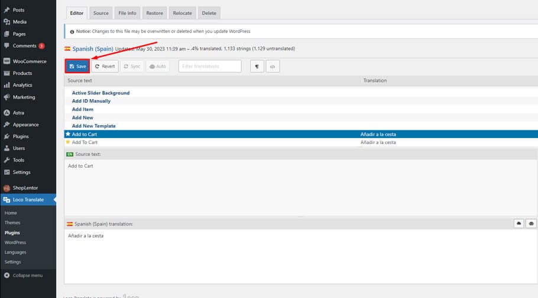Image resolution: width=538 pixels, height=298 pixels.
Task: Open Plugins using the plug icon
Action: 7,136
